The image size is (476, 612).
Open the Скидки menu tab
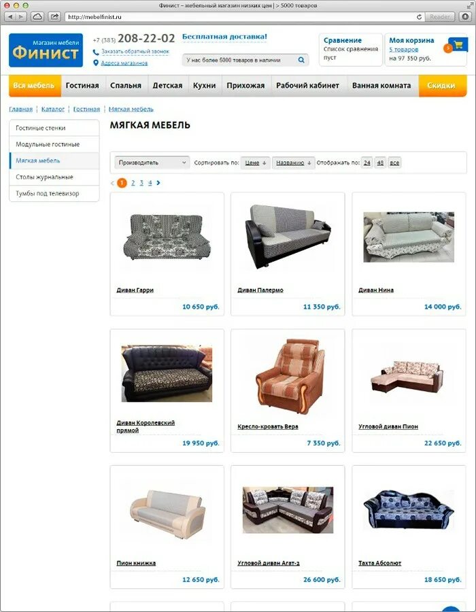(x=441, y=86)
